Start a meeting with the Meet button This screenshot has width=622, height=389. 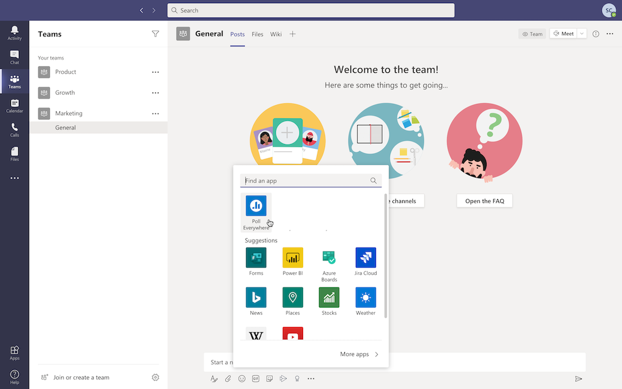pyautogui.click(x=563, y=34)
